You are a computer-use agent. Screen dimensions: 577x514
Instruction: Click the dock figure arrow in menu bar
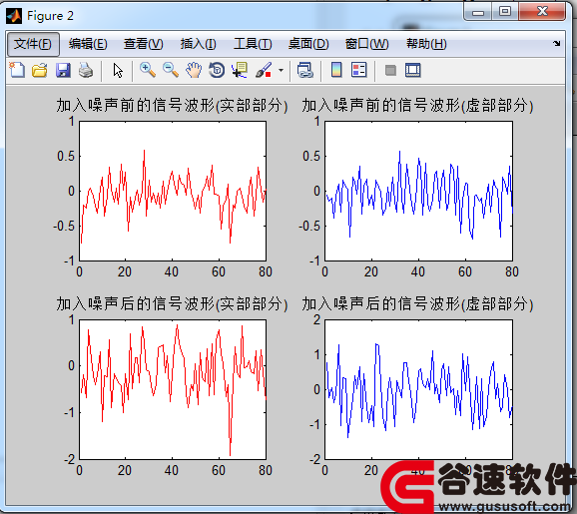click(x=556, y=44)
